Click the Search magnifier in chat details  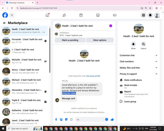[x=143, y=44]
